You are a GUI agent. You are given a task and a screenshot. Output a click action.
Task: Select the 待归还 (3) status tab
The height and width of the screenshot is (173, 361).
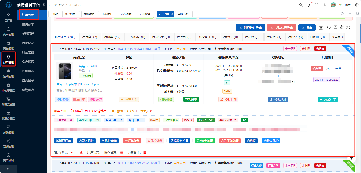pyautogui.click(x=296, y=37)
